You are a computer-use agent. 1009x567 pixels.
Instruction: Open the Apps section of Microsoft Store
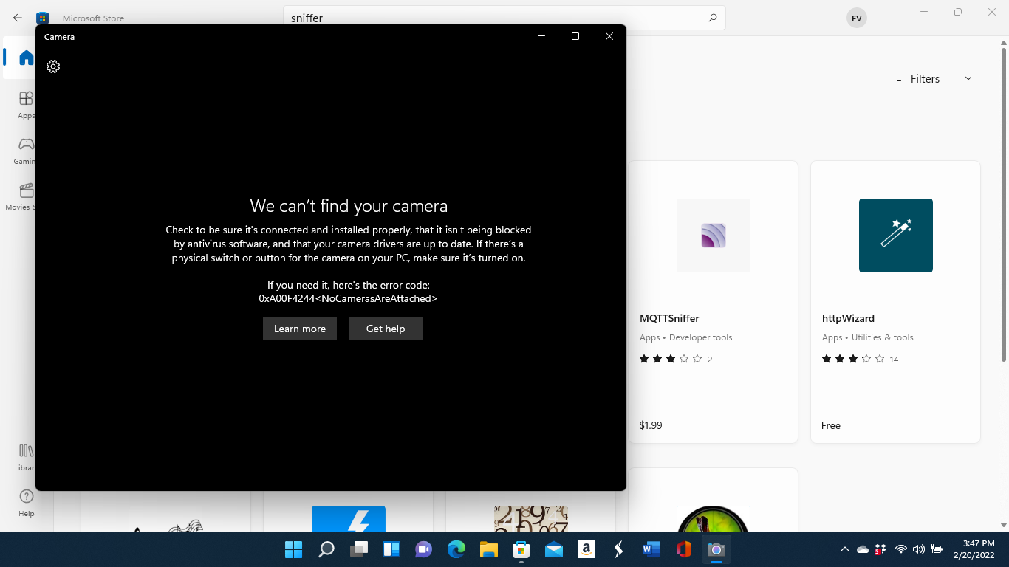pos(25,103)
